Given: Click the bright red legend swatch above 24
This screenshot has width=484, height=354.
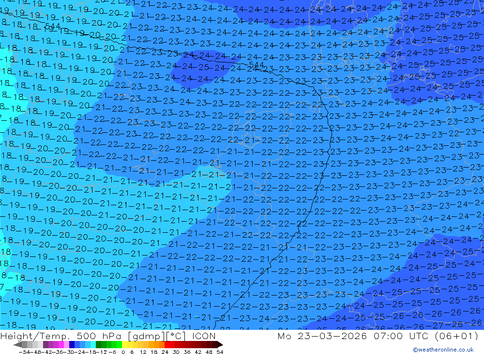Looking at the screenshot, I should (166, 344).
